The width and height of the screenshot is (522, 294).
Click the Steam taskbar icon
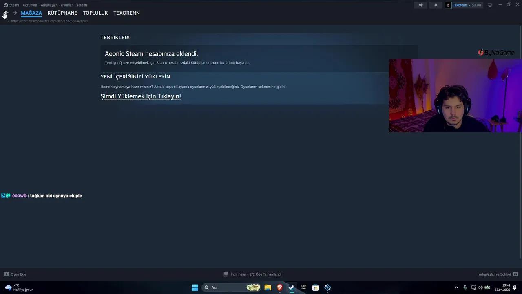click(x=292, y=287)
